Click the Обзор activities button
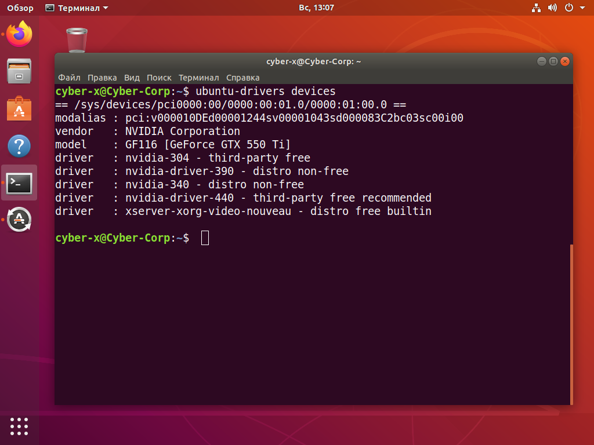The width and height of the screenshot is (594, 445). (20, 8)
